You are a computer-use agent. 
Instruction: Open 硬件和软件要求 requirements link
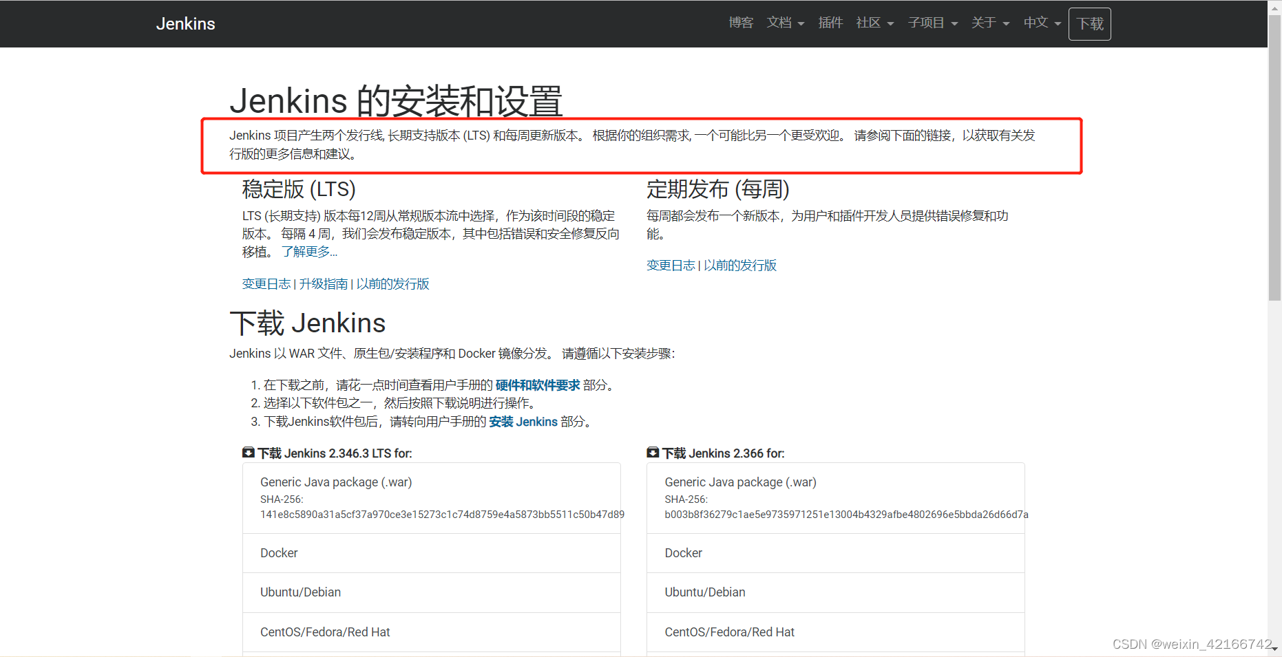(x=538, y=385)
